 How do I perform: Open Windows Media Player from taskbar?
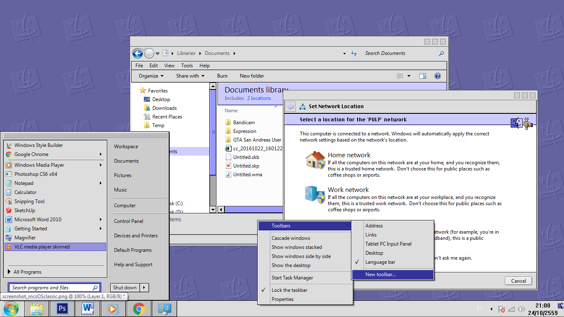point(112,308)
